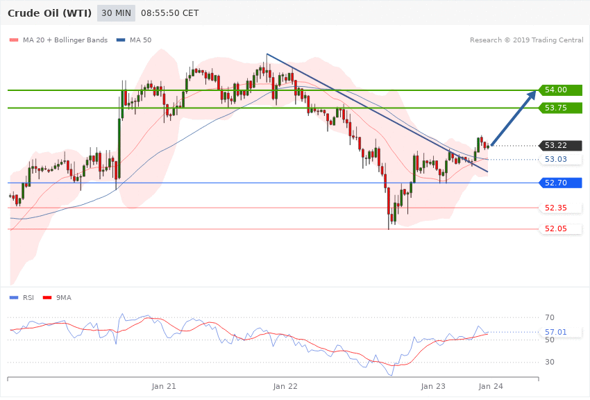Click the 57.01 RSI value label
Screen dimensions: 590x400
pyautogui.click(x=560, y=332)
